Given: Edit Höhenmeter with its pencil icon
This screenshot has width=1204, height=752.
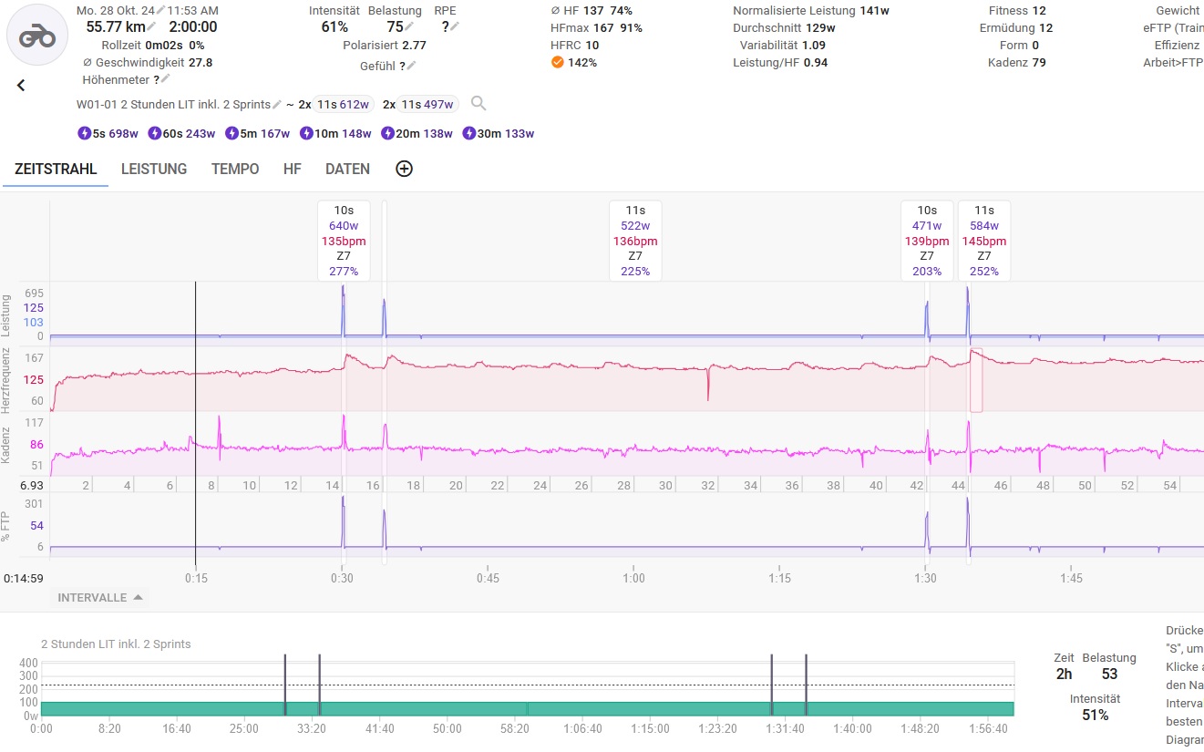Looking at the screenshot, I should (x=166, y=79).
